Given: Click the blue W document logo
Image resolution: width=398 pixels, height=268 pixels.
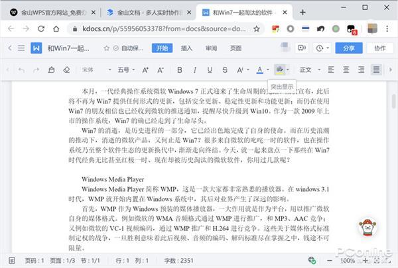Looking at the screenshot, I should click(x=36, y=48).
